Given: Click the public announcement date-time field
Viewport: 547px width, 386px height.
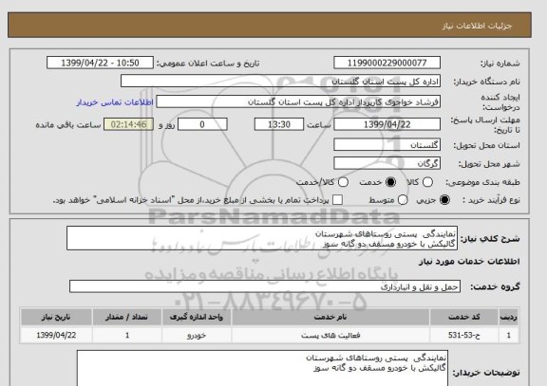Looking at the screenshot, I should [x=100, y=63].
